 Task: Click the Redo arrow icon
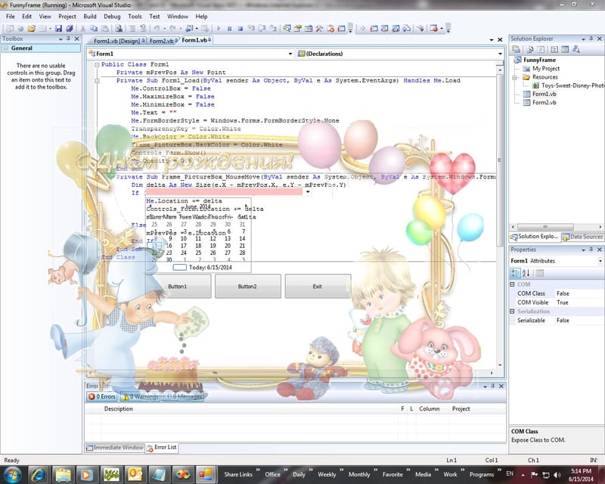pyautogui.click(x=172, y=28)
